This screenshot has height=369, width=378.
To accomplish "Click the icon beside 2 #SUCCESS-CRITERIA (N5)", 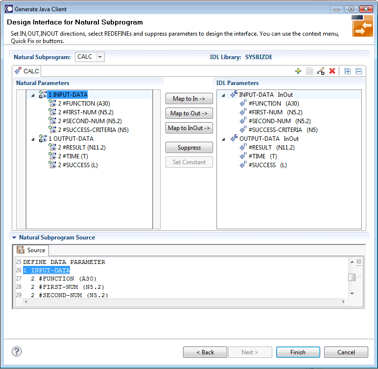I will pyautogui.click(x=52, y=130).
